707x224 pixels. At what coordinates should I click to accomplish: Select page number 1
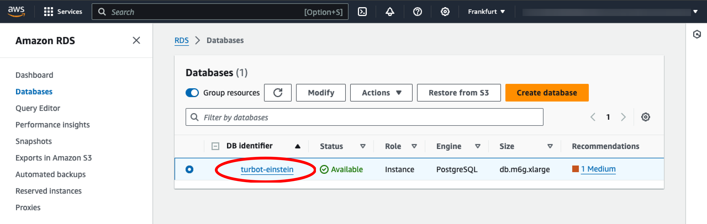click(608, 117)
